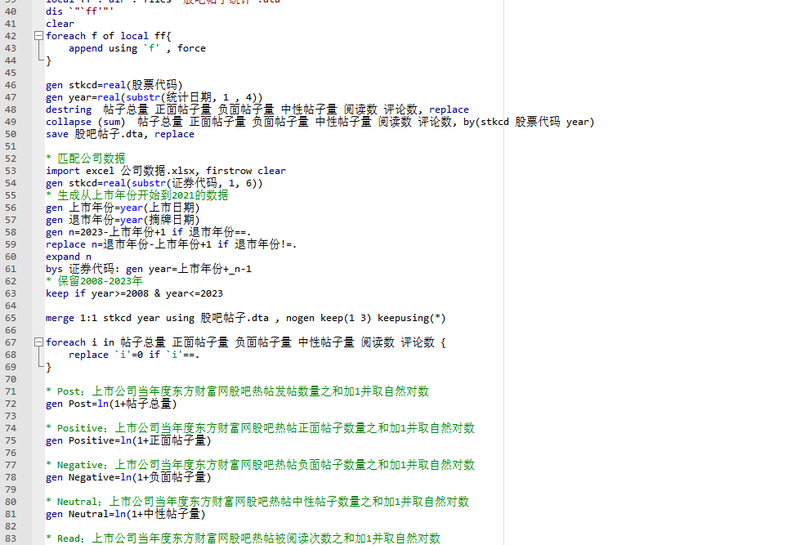Click line number 65 in the gutter
787x545 pixels.
[11, 318]
